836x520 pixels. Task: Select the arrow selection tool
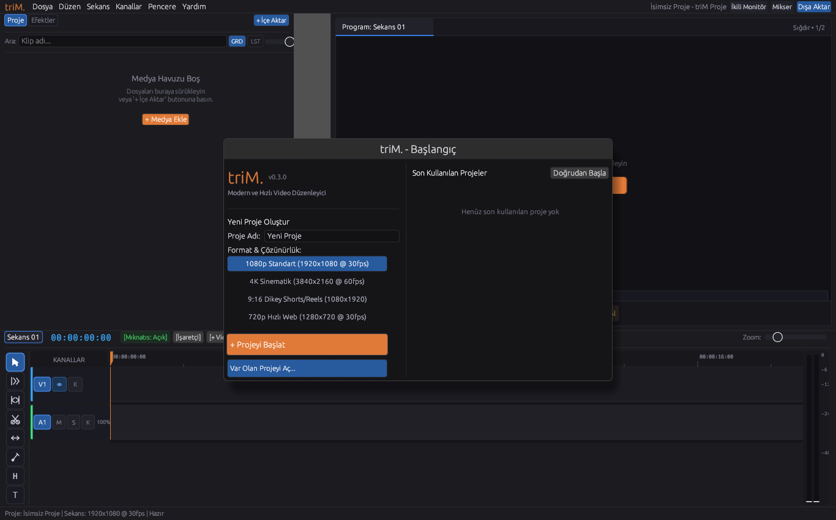(15, 362)
